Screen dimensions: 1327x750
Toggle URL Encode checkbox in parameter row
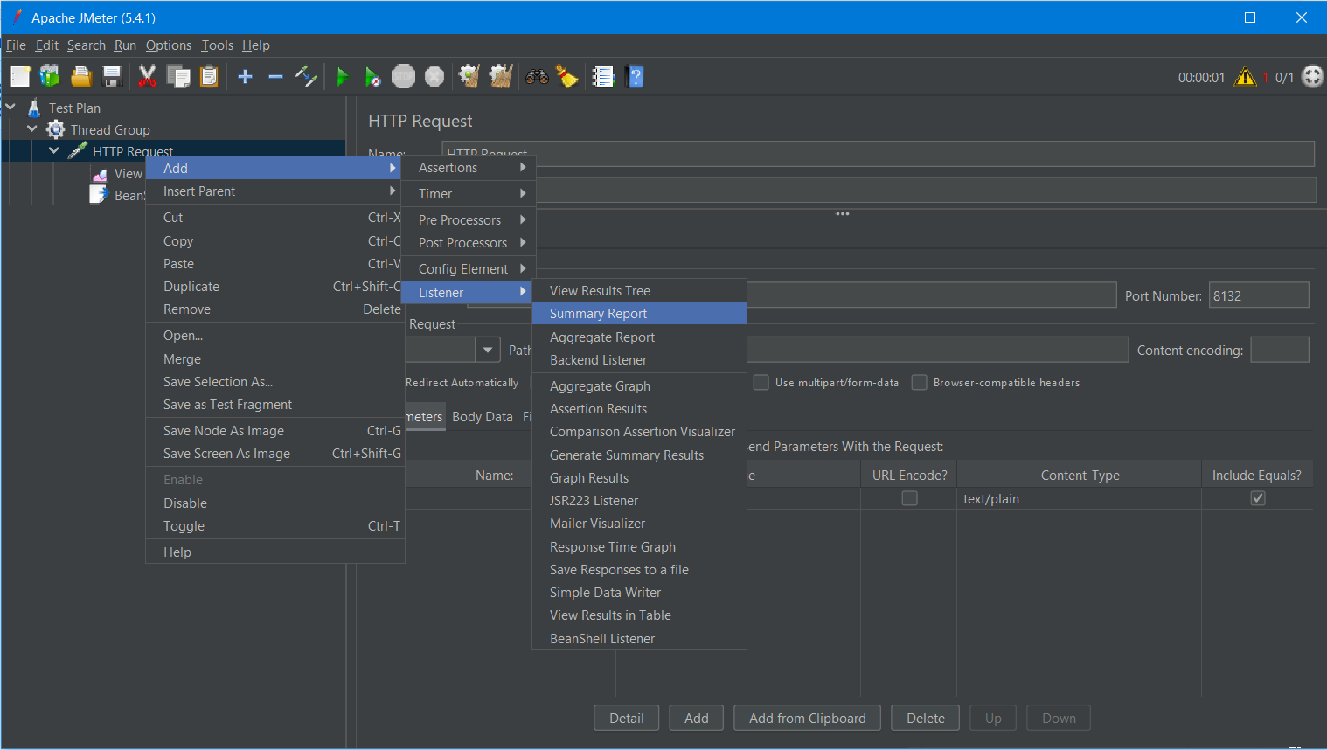tap(909, 498)
